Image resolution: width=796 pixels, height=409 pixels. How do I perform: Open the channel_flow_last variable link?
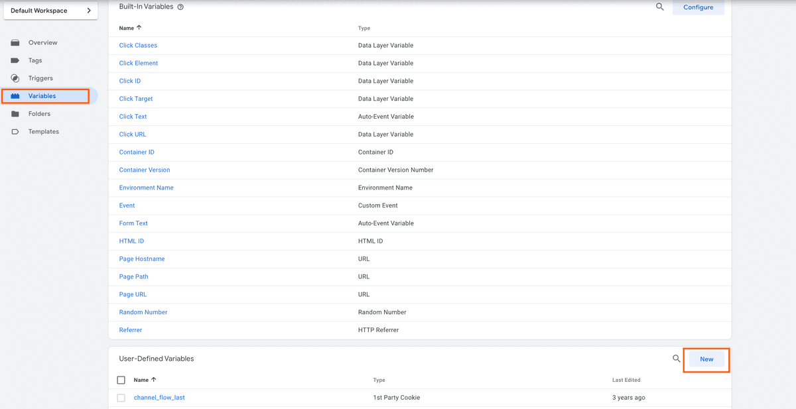pyautogui.click(x=159, y=398)
